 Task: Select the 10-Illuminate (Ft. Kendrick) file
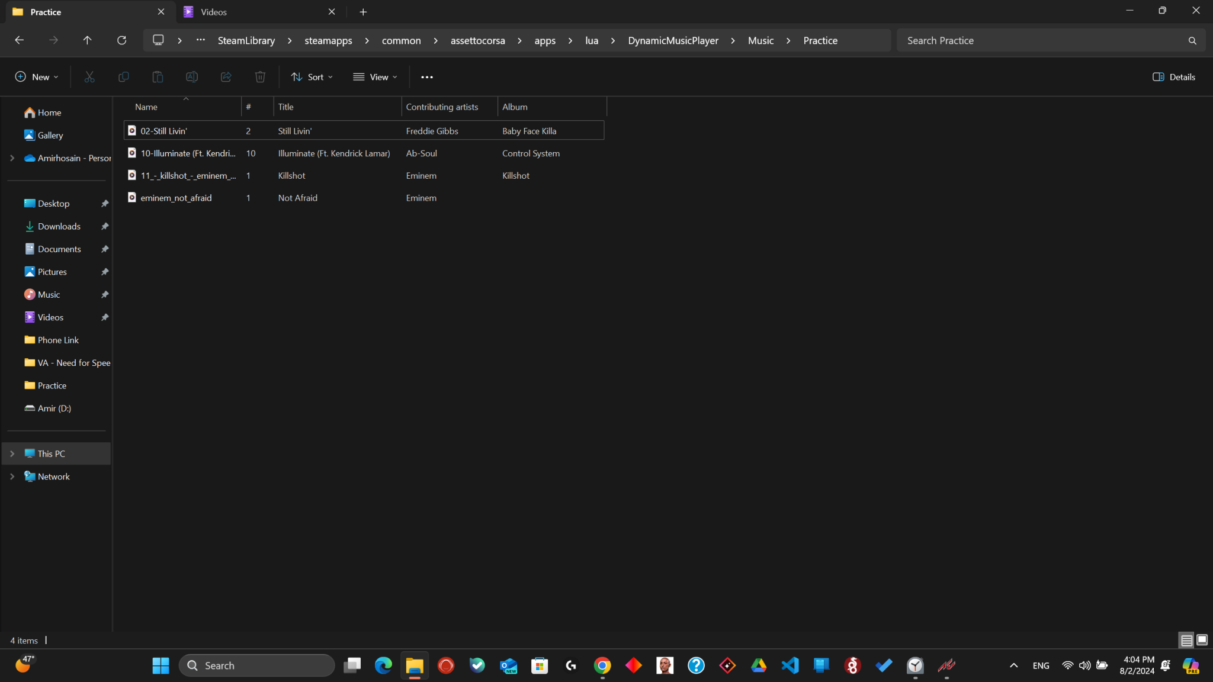coord(364,153)
